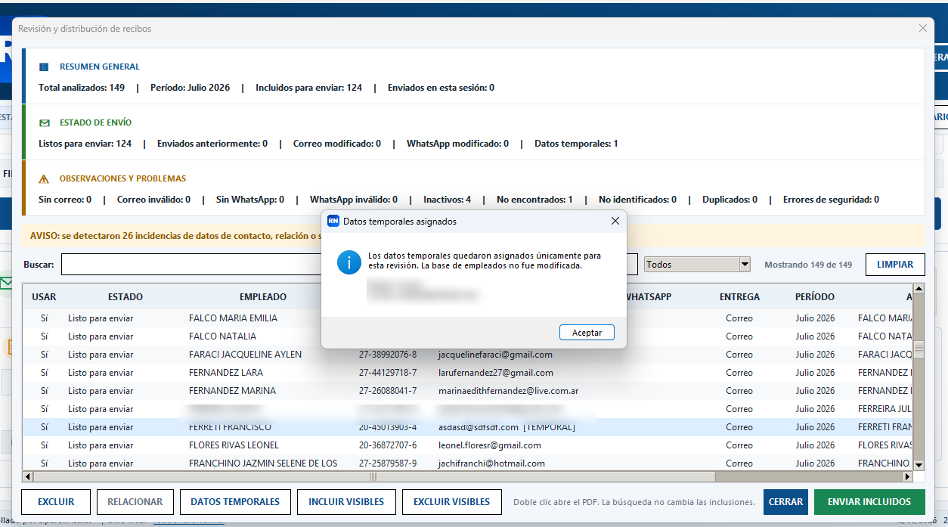The height and width of the screenshot is (527, 948).
Task: Close the Datos temporales asignados dialog
Action: click(x=615, y=221)
